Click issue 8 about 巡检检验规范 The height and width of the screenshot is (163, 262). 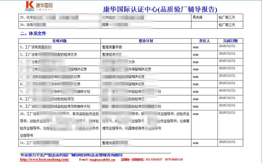coord(60,99)
